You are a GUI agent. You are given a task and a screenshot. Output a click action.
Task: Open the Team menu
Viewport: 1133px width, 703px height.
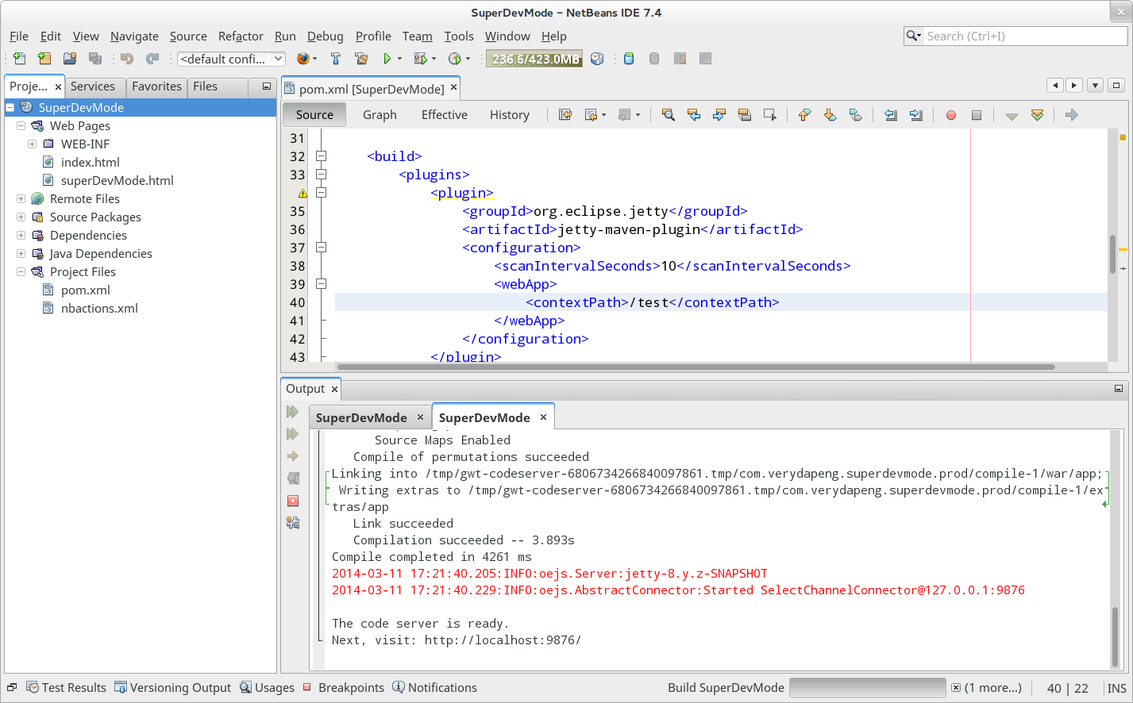pos(418,36)
